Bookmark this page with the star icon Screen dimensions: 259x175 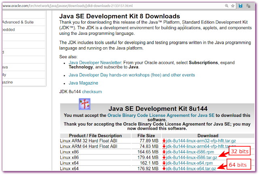click(x=233, y=6)
